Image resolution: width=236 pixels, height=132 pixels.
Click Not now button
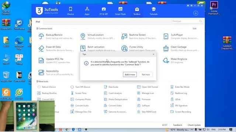(x=146, y=74)
